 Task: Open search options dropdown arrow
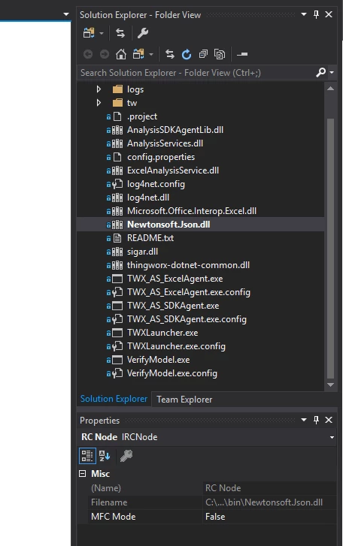tap(332, 72)
